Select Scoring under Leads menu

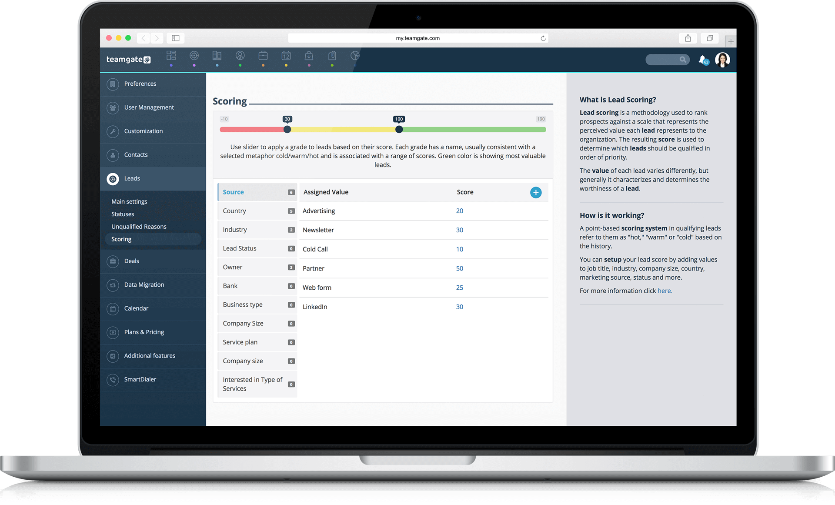121,238
